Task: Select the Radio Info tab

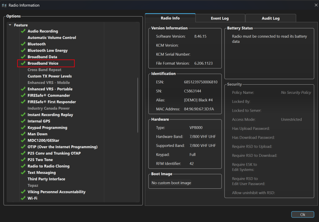Action: coord(170,18)
